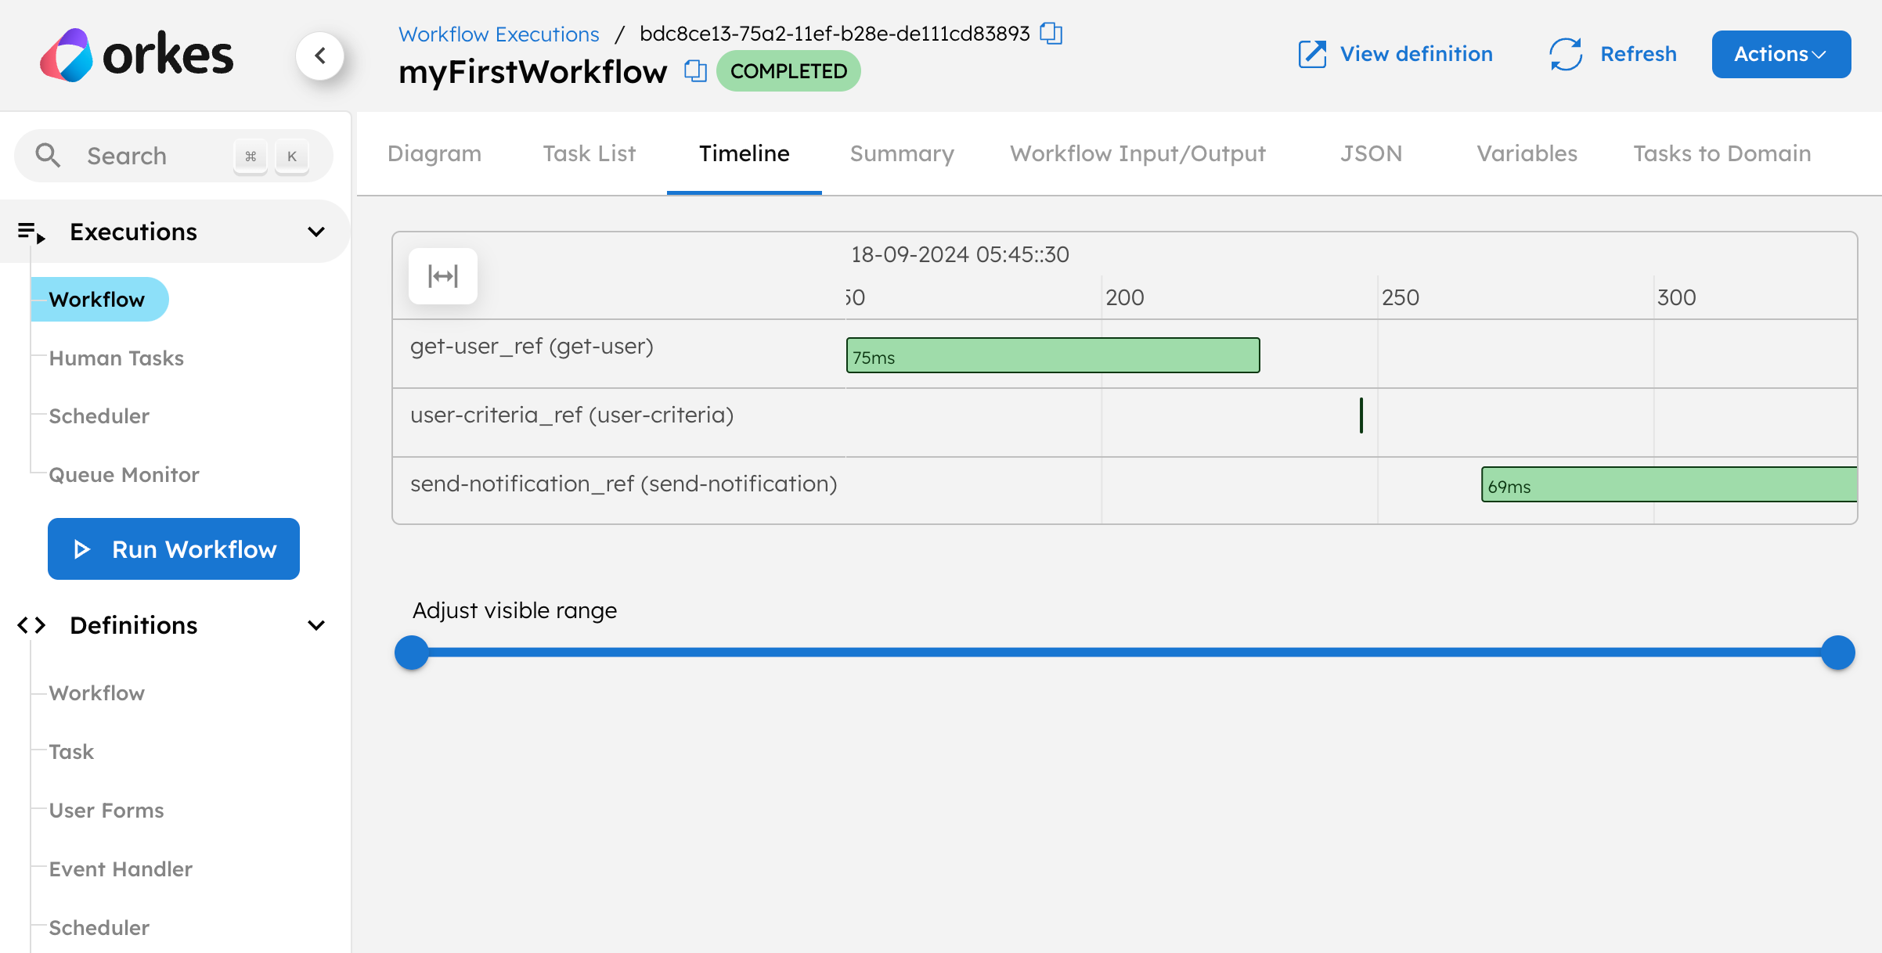This screenshot has height=953, width=1882.
Task: Open the Variables tab
Action: coord(1527,153)
